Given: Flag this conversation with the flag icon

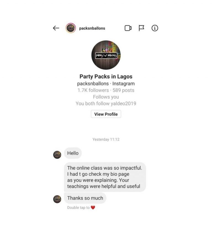Looking at the screenshot, I should [x=141, y=28].
